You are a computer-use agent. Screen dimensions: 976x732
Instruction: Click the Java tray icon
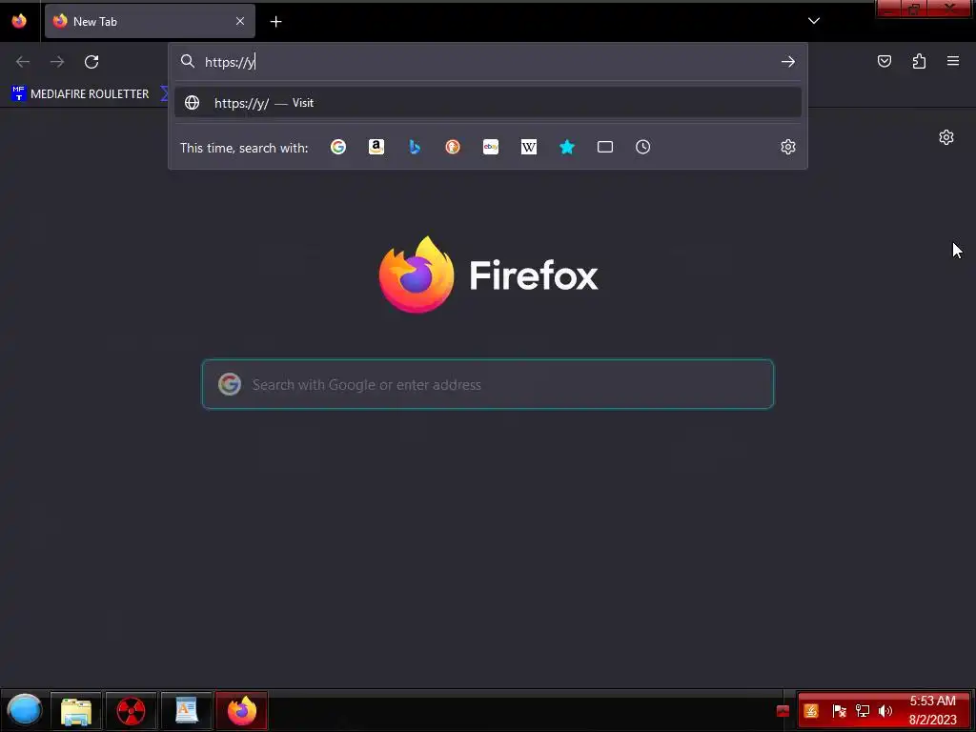[811, 711]
